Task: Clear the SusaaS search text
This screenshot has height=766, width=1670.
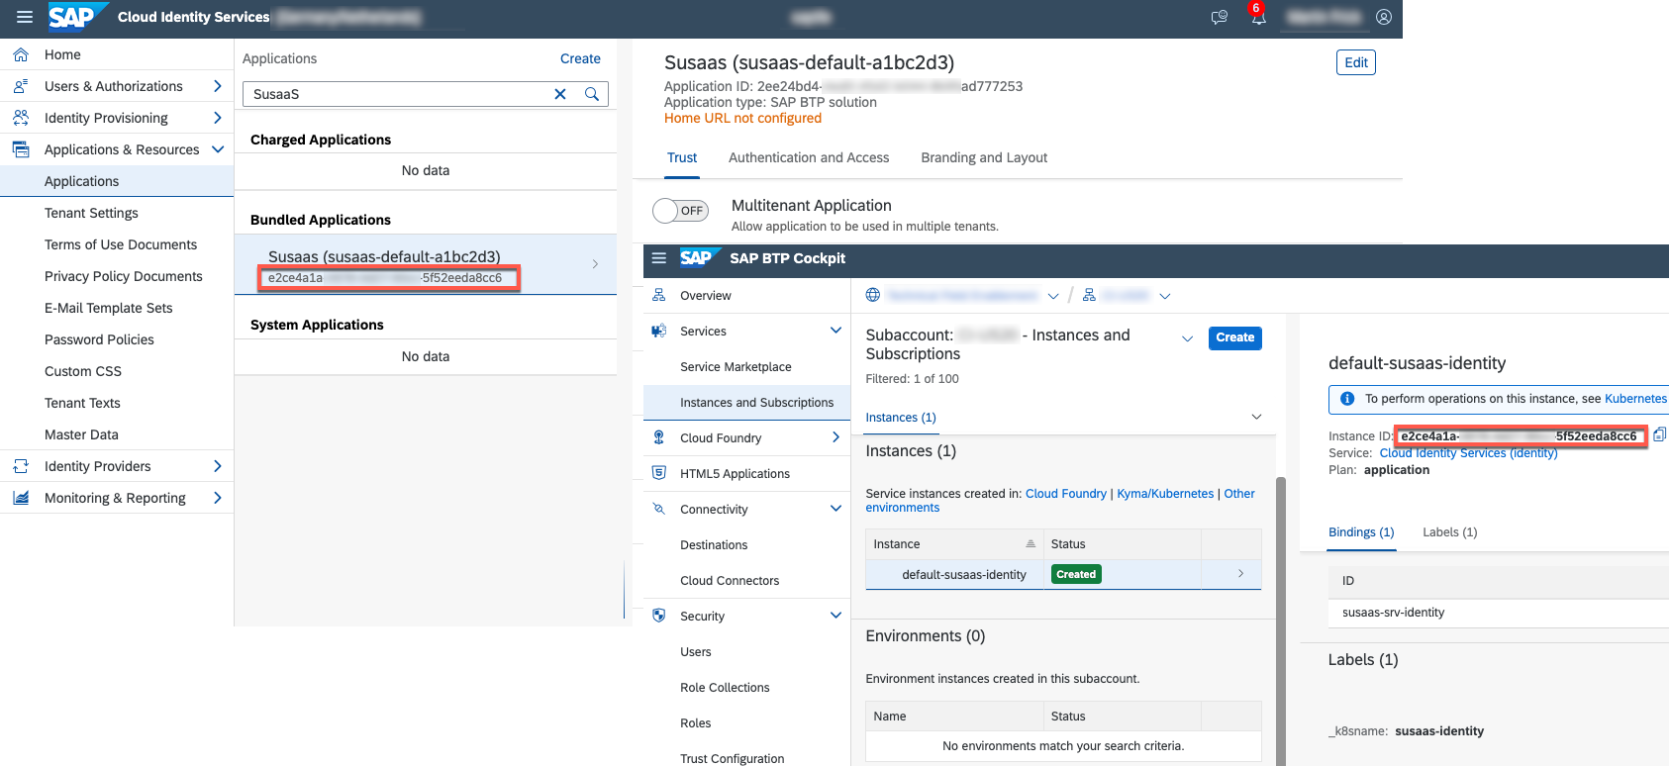Action: pyautogui.click(x=560, y=94)
